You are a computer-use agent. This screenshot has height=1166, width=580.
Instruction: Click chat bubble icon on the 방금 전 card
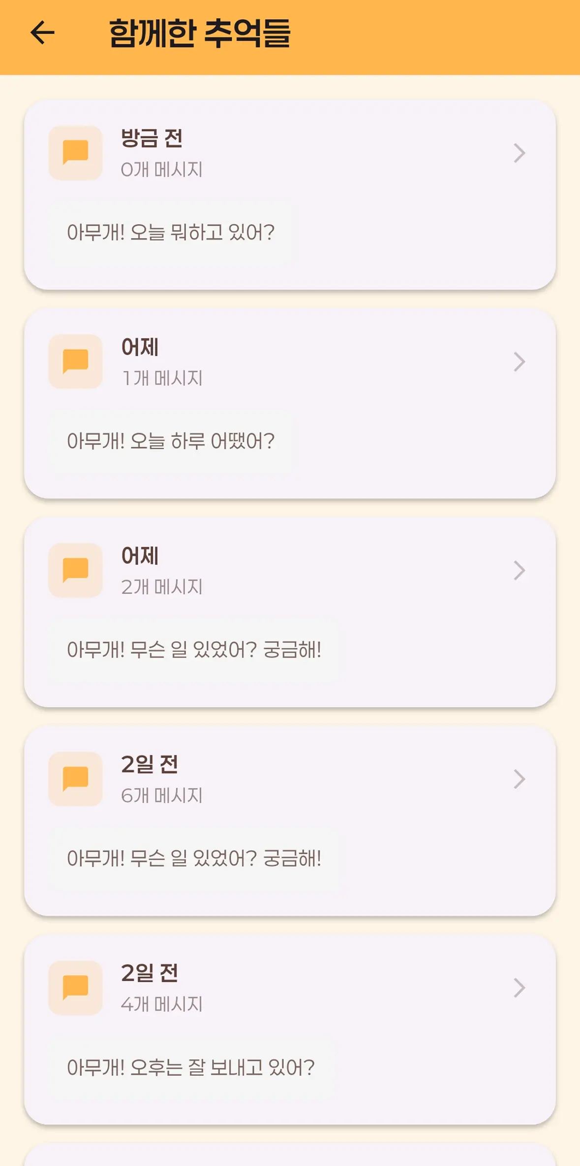click(75, 153)
